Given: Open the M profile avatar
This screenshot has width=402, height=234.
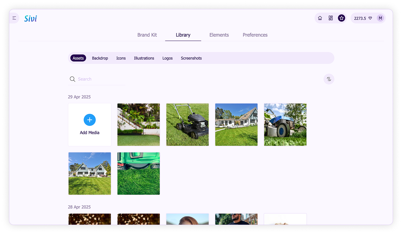Looking at the screenshot, I should click(380, 18).
